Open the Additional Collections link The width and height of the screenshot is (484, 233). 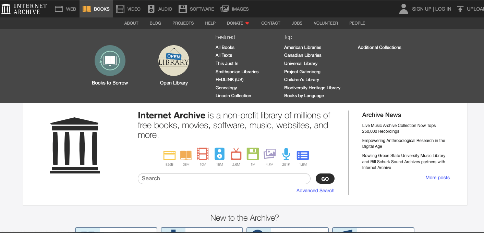[x=379, y=48]
